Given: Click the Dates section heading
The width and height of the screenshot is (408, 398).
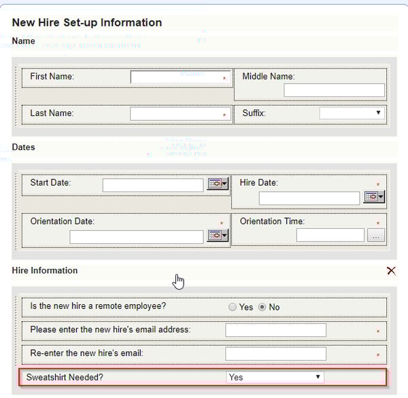Looking at the screenshot, I should pos(23,147).
